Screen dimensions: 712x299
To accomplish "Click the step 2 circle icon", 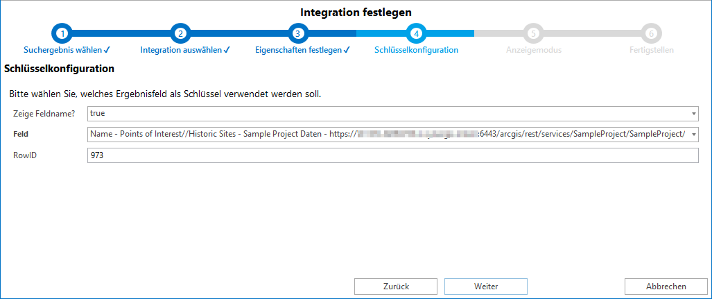I will tap(180, 33).
